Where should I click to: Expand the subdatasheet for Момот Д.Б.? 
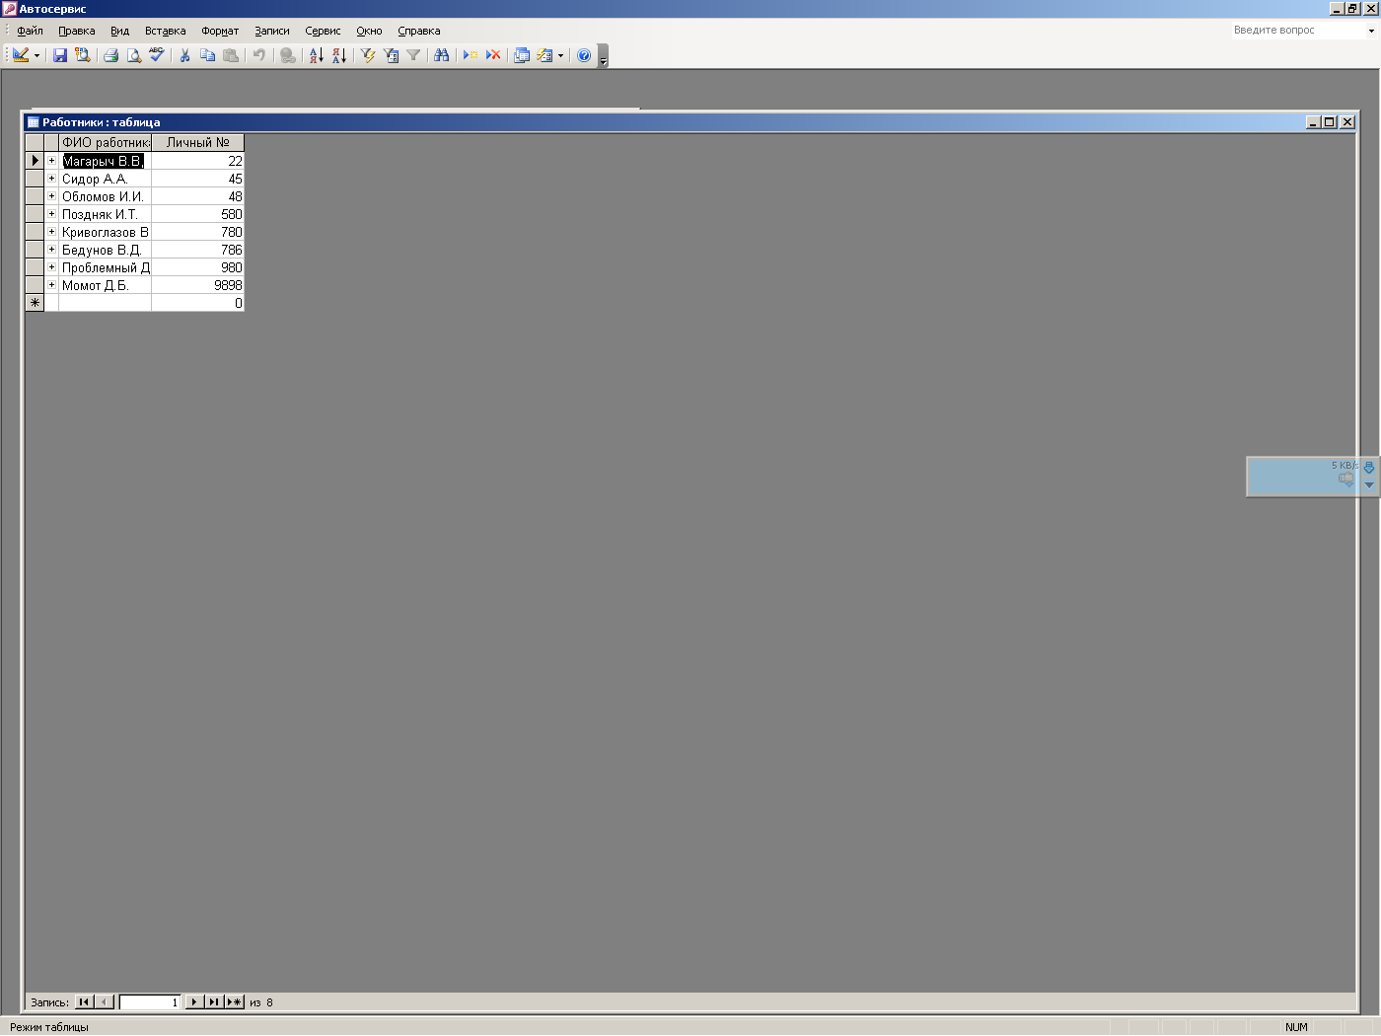[x=51, y=285]
